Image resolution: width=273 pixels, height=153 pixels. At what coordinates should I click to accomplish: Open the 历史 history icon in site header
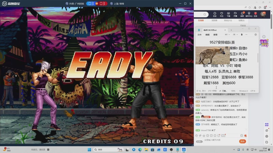click(x=215, y=14)
